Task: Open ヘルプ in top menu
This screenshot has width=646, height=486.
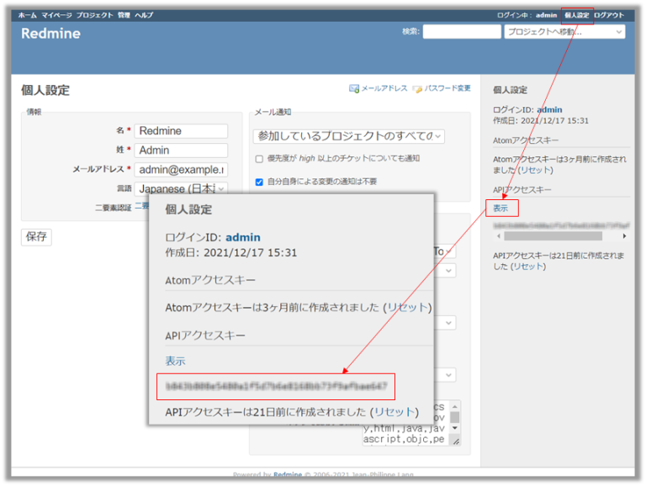Action: (144, 15)
